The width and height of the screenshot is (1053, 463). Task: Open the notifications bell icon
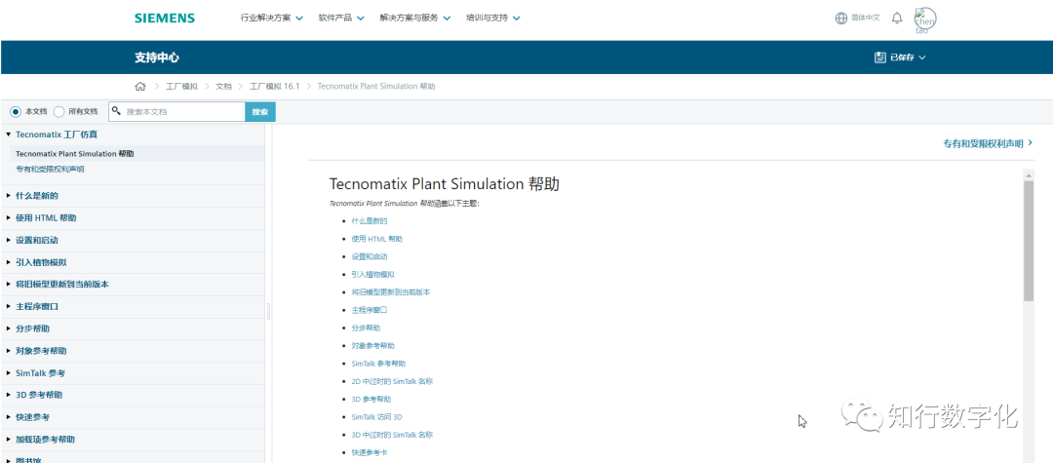pyautogui.click(x=897, y=19)
